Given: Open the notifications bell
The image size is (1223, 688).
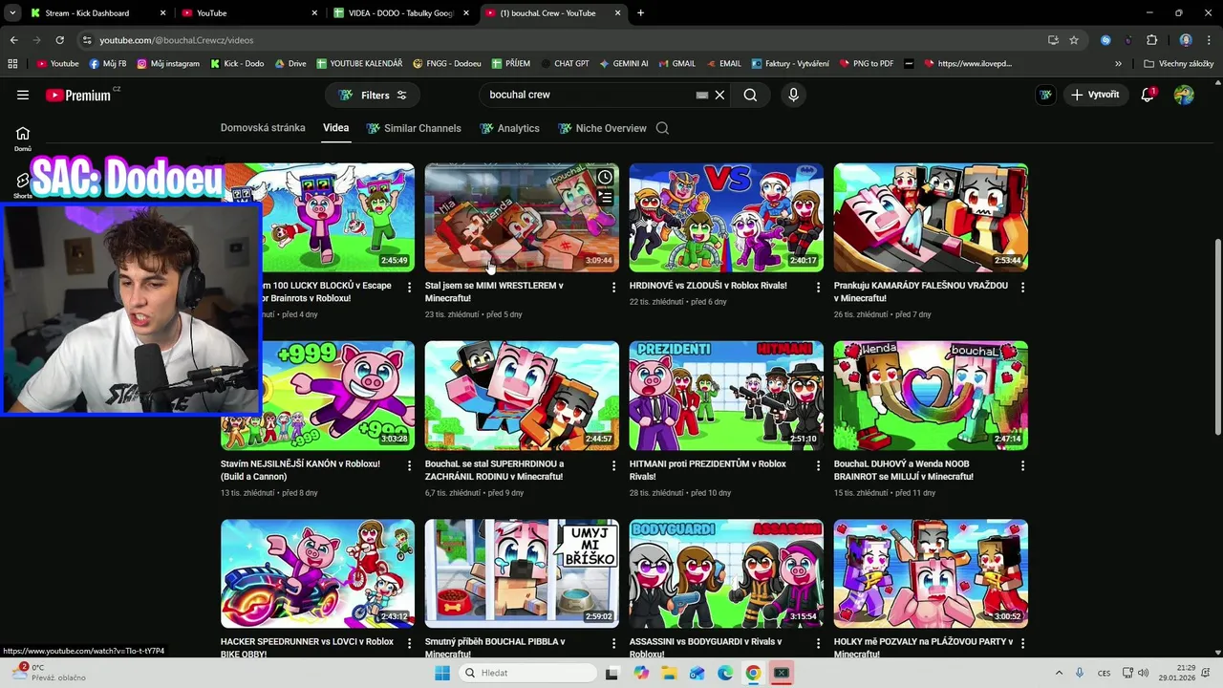Looking at the screenshot, I should tap(1148, 95).
